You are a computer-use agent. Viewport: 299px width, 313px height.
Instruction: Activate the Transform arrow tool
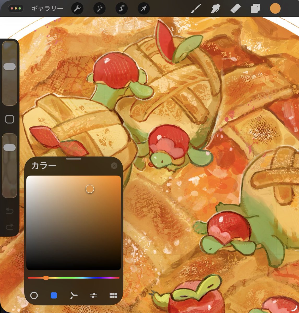point(143,9)
